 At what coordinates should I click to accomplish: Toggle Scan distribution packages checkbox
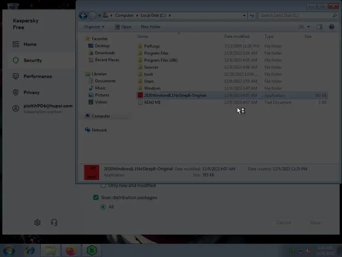(96, 197)
